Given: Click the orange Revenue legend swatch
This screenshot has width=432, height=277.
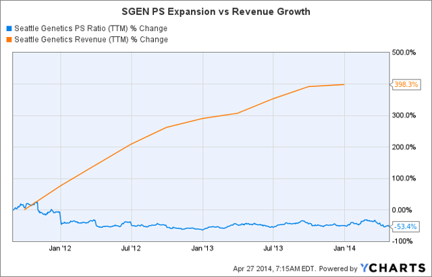Looking at the screenshot, I should pyautogui.click(x=9, y=40).
